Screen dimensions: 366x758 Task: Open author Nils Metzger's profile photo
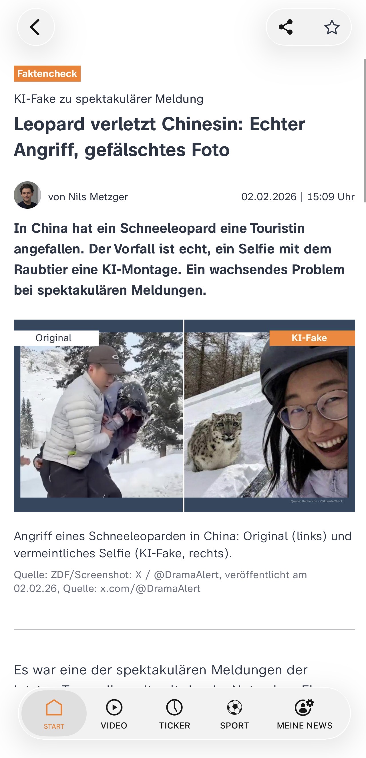point(27,195)
